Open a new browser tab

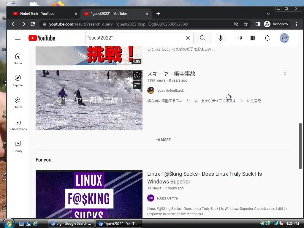158,14
